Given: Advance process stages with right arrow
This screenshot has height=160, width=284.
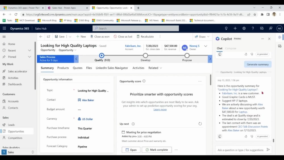Looking at the screenshot, I should tap(210, 59).
